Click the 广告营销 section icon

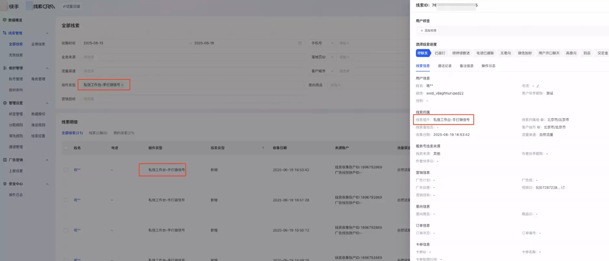pos(5,160)
